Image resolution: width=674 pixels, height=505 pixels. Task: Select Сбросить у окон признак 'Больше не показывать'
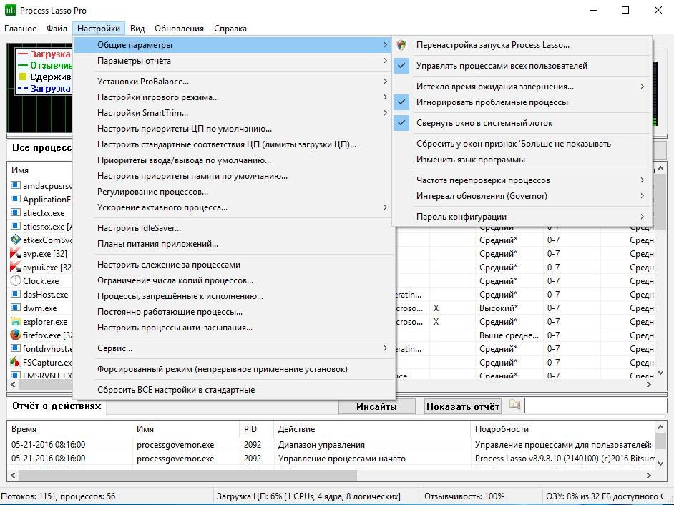click(x=522, y=144)
